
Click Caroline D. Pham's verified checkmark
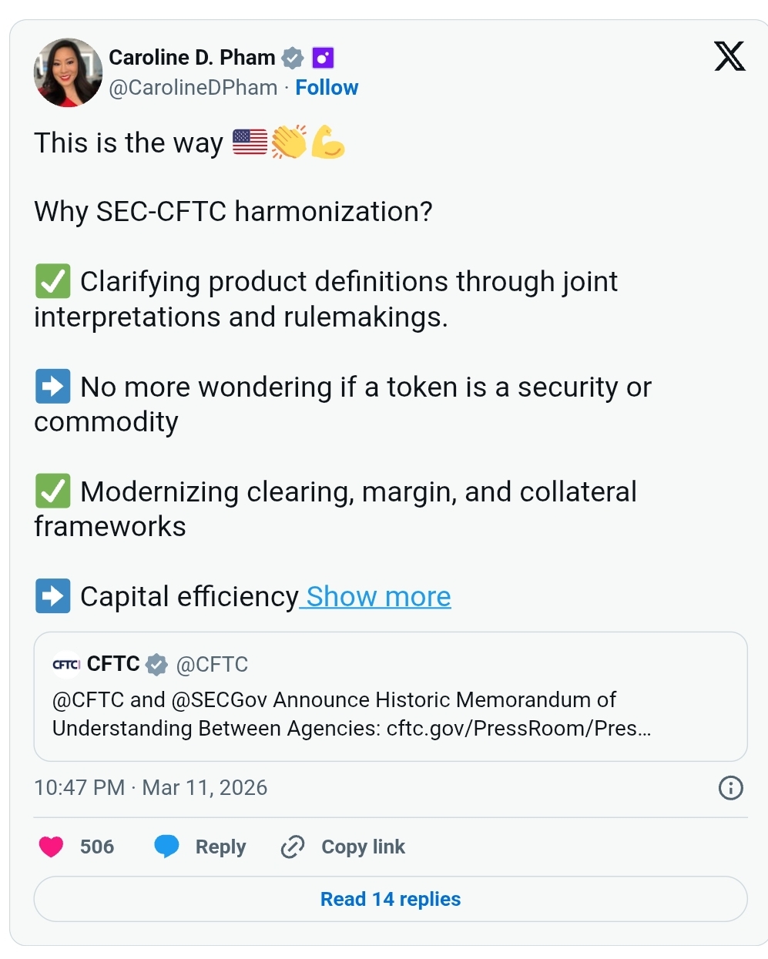click(292, 57)
